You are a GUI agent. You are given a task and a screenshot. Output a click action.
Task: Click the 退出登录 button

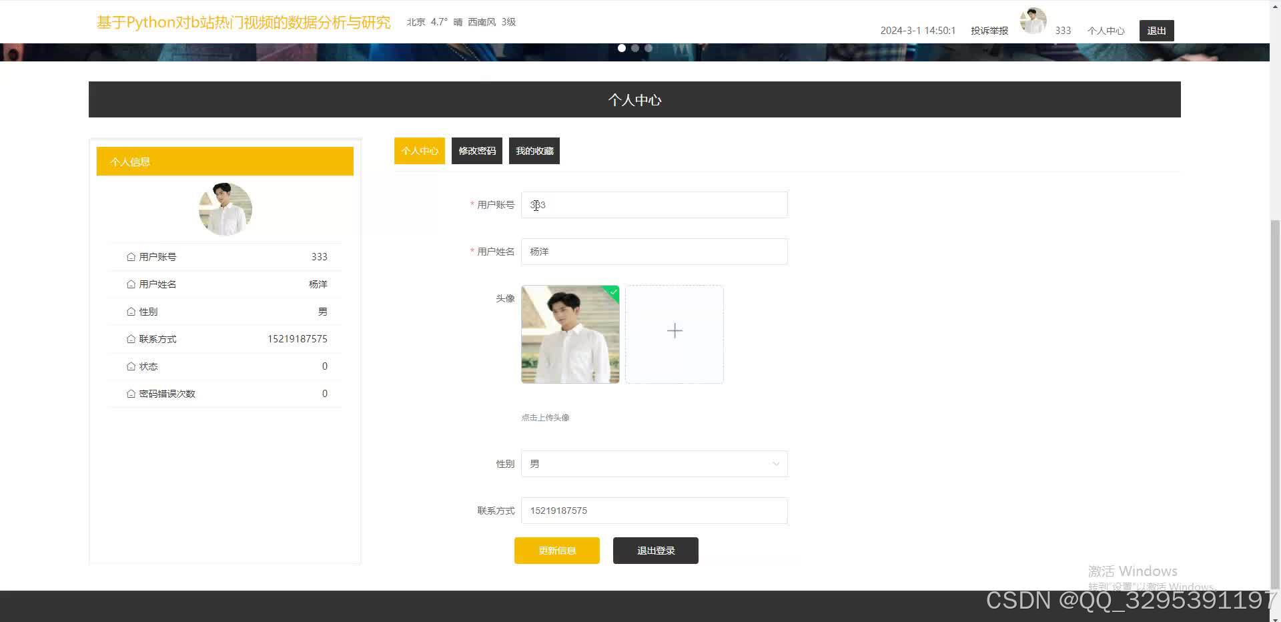tap(656, 551)
